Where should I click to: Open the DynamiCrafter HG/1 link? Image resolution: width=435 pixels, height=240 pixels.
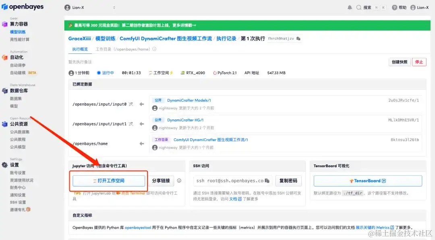185,120
